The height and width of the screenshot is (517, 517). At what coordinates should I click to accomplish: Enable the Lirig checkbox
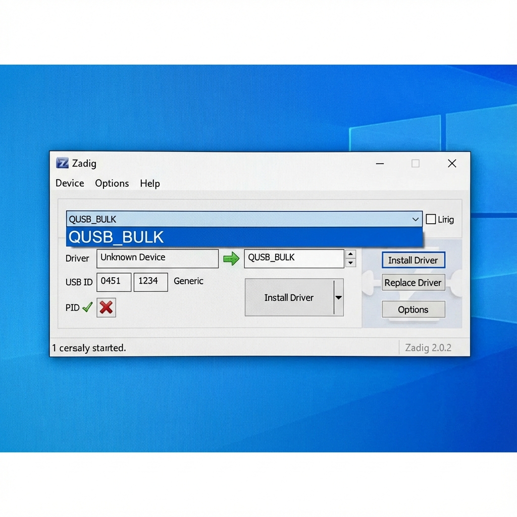point(431,219)
